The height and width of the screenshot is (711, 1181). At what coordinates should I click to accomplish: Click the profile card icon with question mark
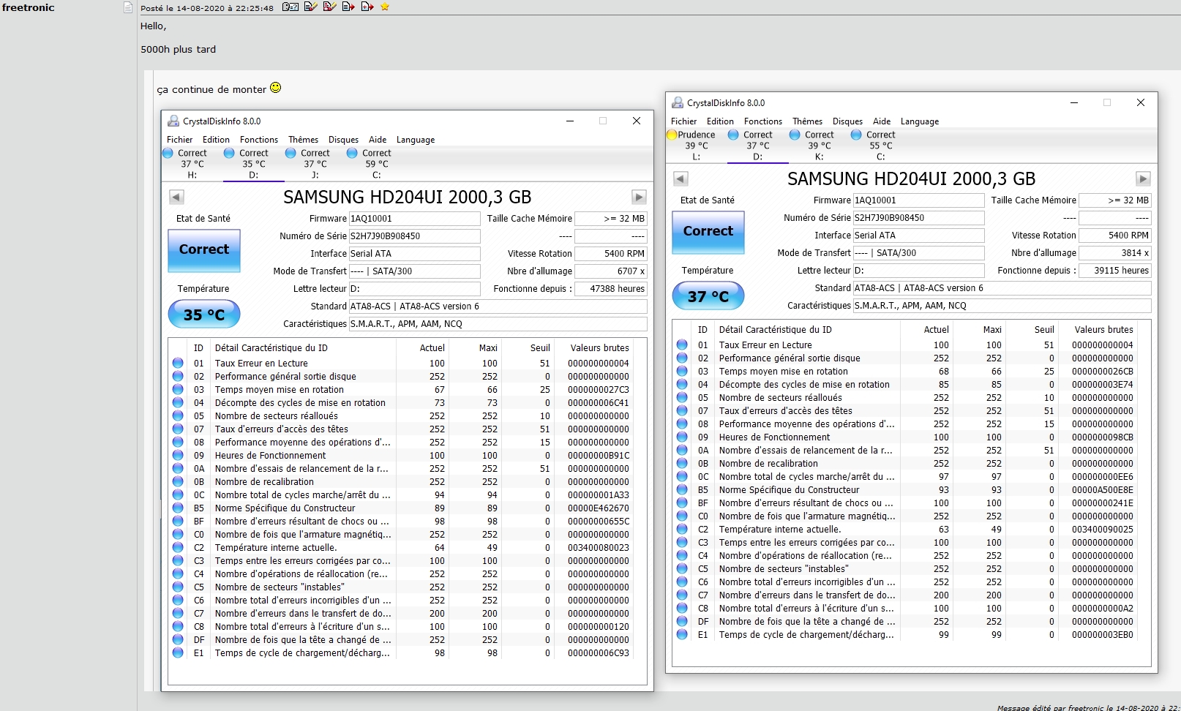[x=290, y=7]
